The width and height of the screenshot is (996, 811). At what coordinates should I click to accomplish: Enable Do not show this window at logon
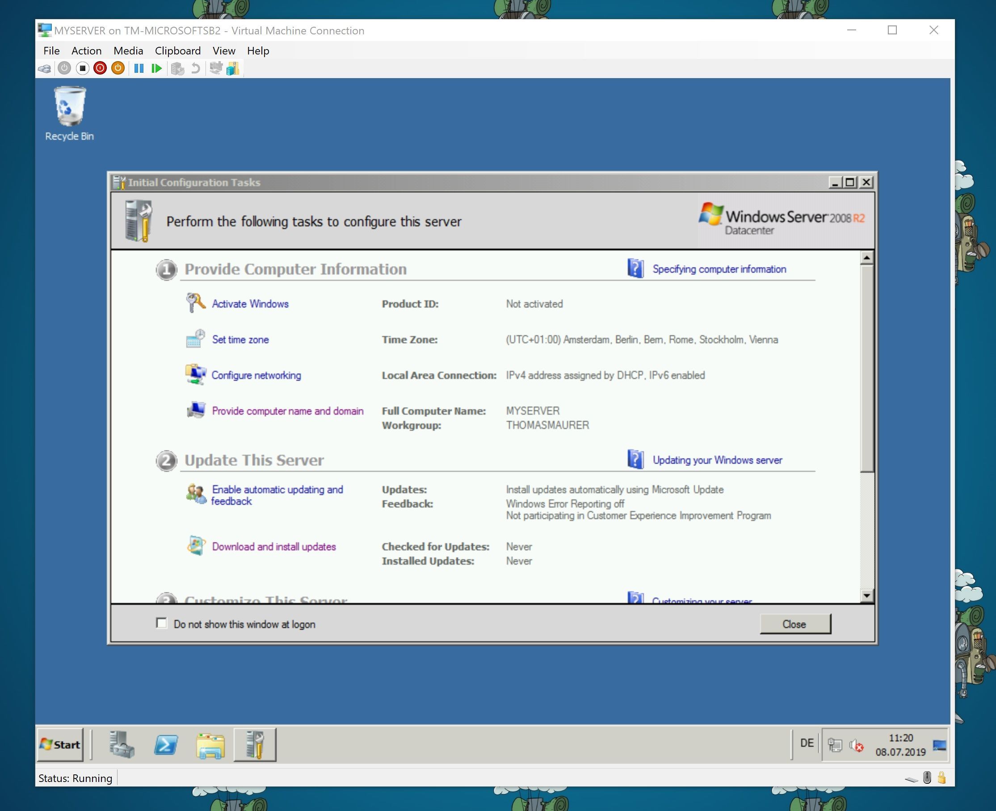(x=162, y=623)
